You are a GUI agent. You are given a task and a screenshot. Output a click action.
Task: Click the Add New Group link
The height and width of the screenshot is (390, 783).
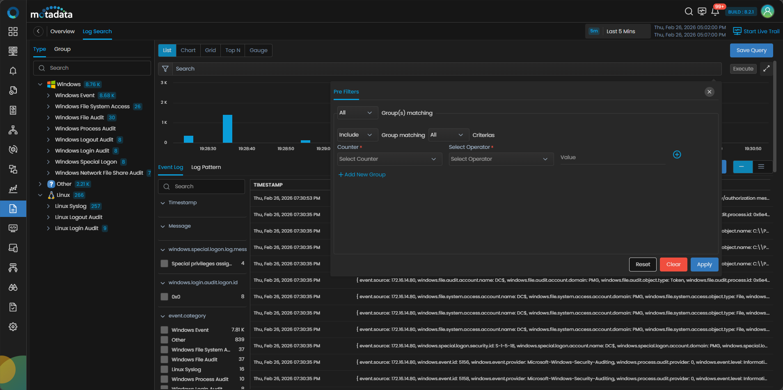(362, 175)
